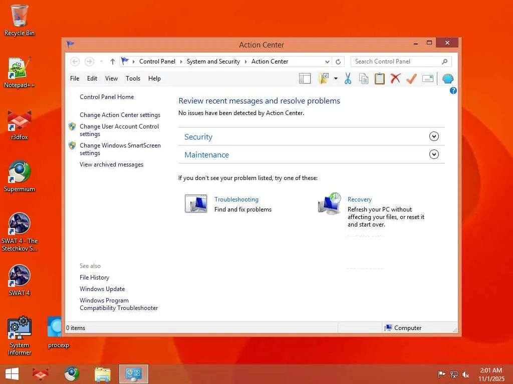Open Change Windows SmartScreen settings
The height and width of the screenshot is (384, 513).
(120, 149)
